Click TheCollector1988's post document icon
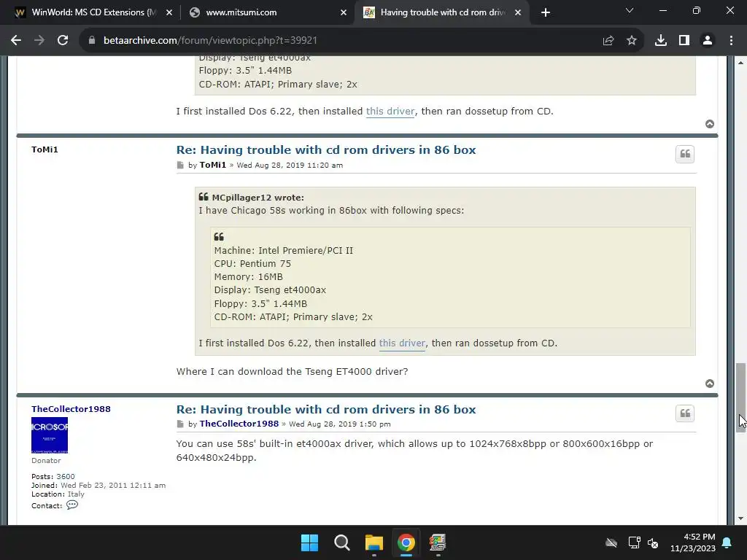The width and height of the screenshot is (747, 560). [180, 424]
